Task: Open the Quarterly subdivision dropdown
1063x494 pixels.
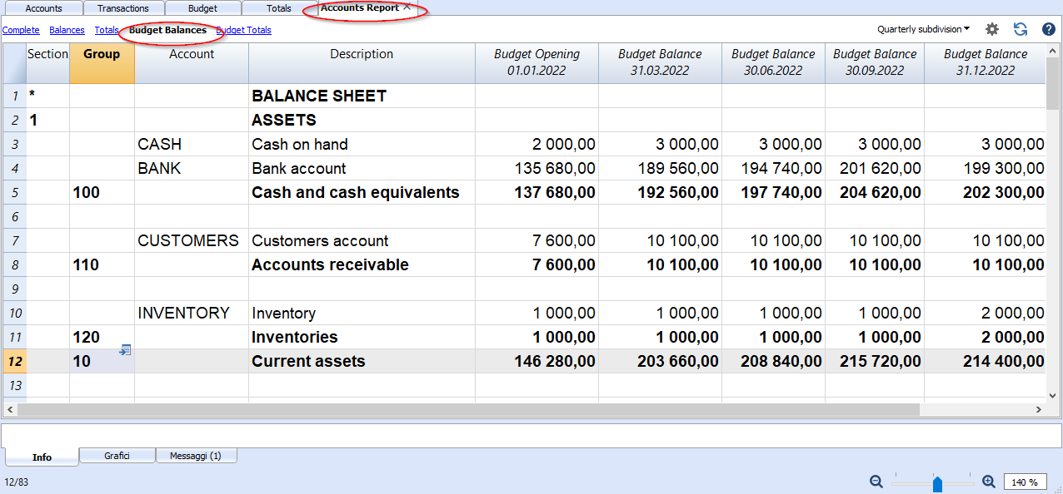Action: (x=923, y=29)
